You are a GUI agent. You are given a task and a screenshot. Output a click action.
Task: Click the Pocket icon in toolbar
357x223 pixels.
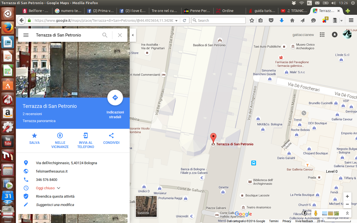point(271,21)
